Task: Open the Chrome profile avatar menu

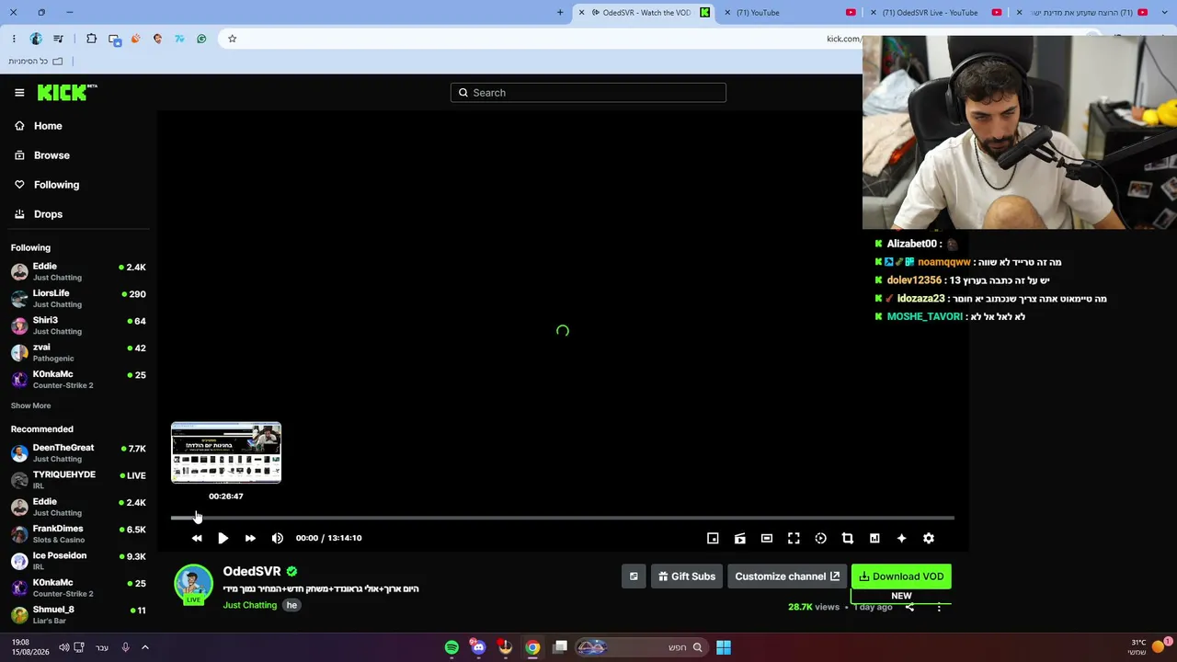Action: 36,39
